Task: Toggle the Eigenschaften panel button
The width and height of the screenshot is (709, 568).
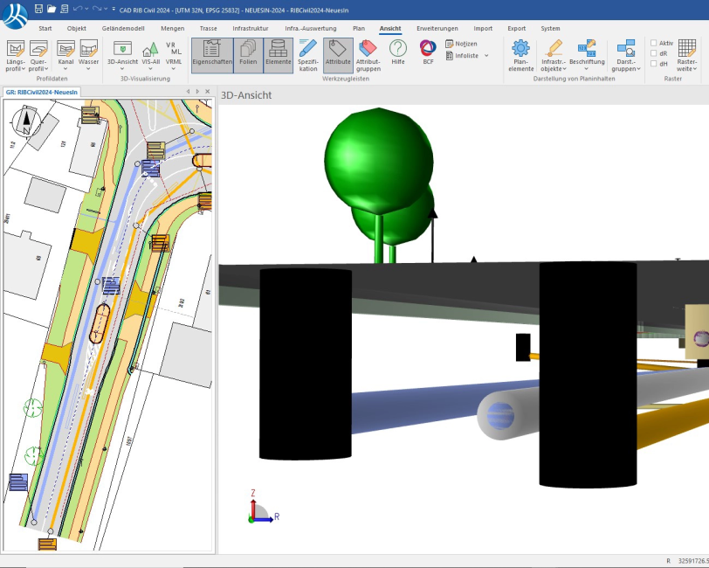Action: click(x=211, y=49)
